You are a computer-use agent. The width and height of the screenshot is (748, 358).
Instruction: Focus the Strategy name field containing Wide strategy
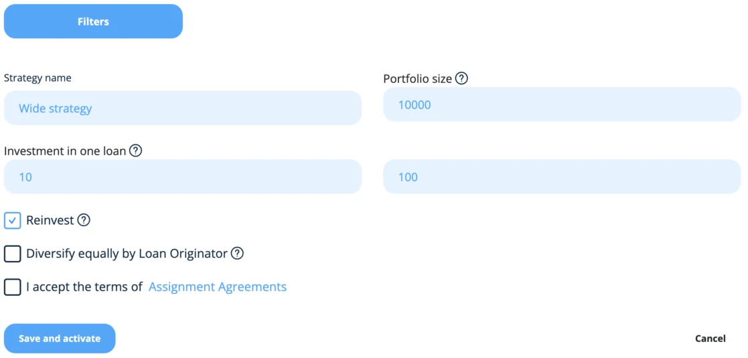pyautogui.click(x=183, y=108)
